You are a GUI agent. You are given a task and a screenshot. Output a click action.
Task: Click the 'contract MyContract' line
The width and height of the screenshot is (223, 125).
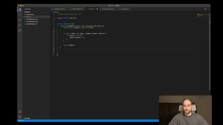(65, 24)
